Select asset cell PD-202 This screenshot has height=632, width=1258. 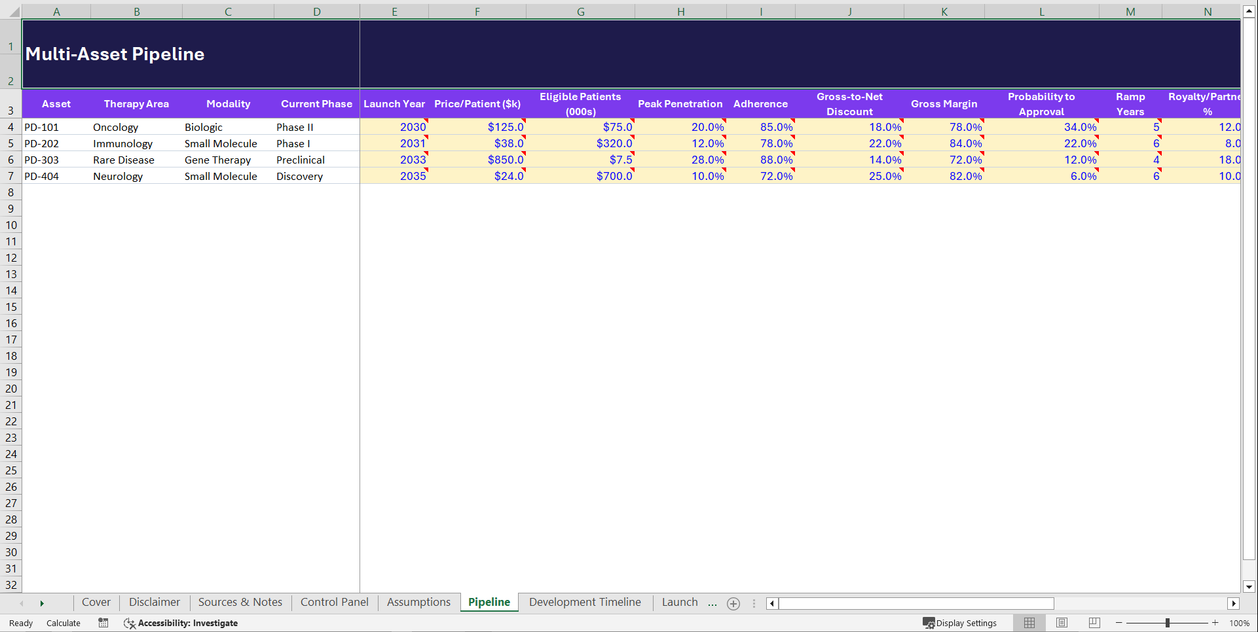(x=56, y=143)
